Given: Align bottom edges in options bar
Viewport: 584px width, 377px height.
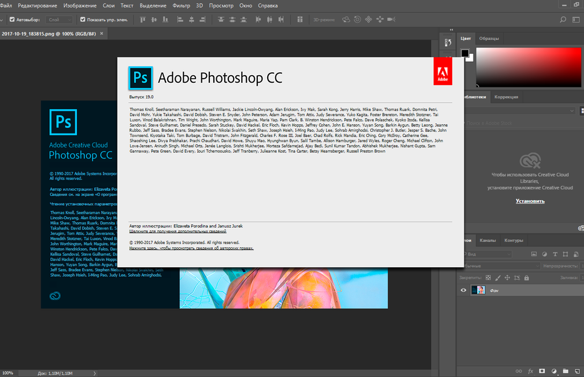Looking at the screenshot, I should click(x=165, y=20).
